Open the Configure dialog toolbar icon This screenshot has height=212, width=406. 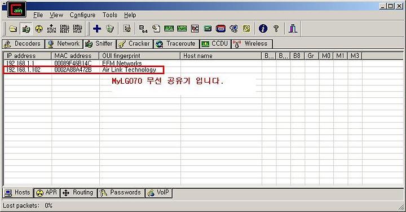(127, 29)
